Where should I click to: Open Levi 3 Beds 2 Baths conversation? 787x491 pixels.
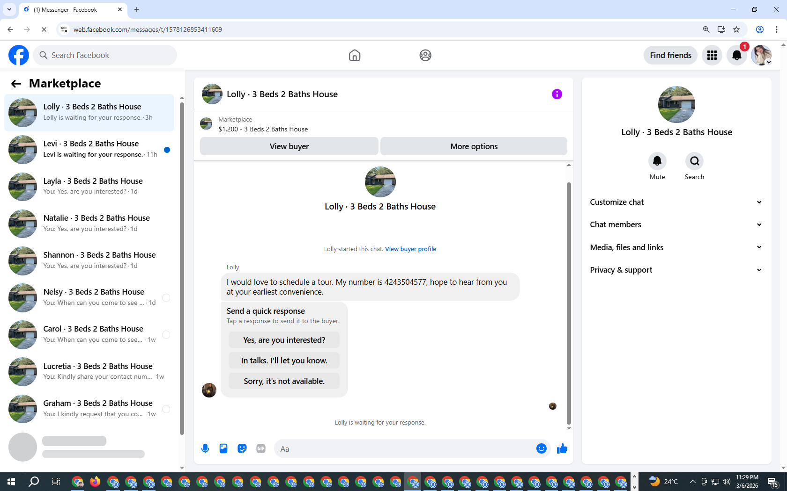89,150
